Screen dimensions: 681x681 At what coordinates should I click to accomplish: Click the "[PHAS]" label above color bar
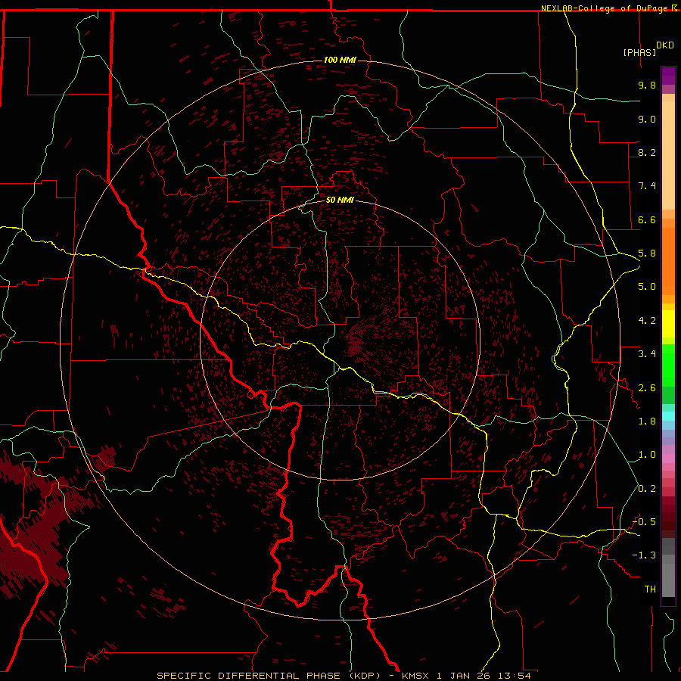pyautogui.click(x=639, y=52)
